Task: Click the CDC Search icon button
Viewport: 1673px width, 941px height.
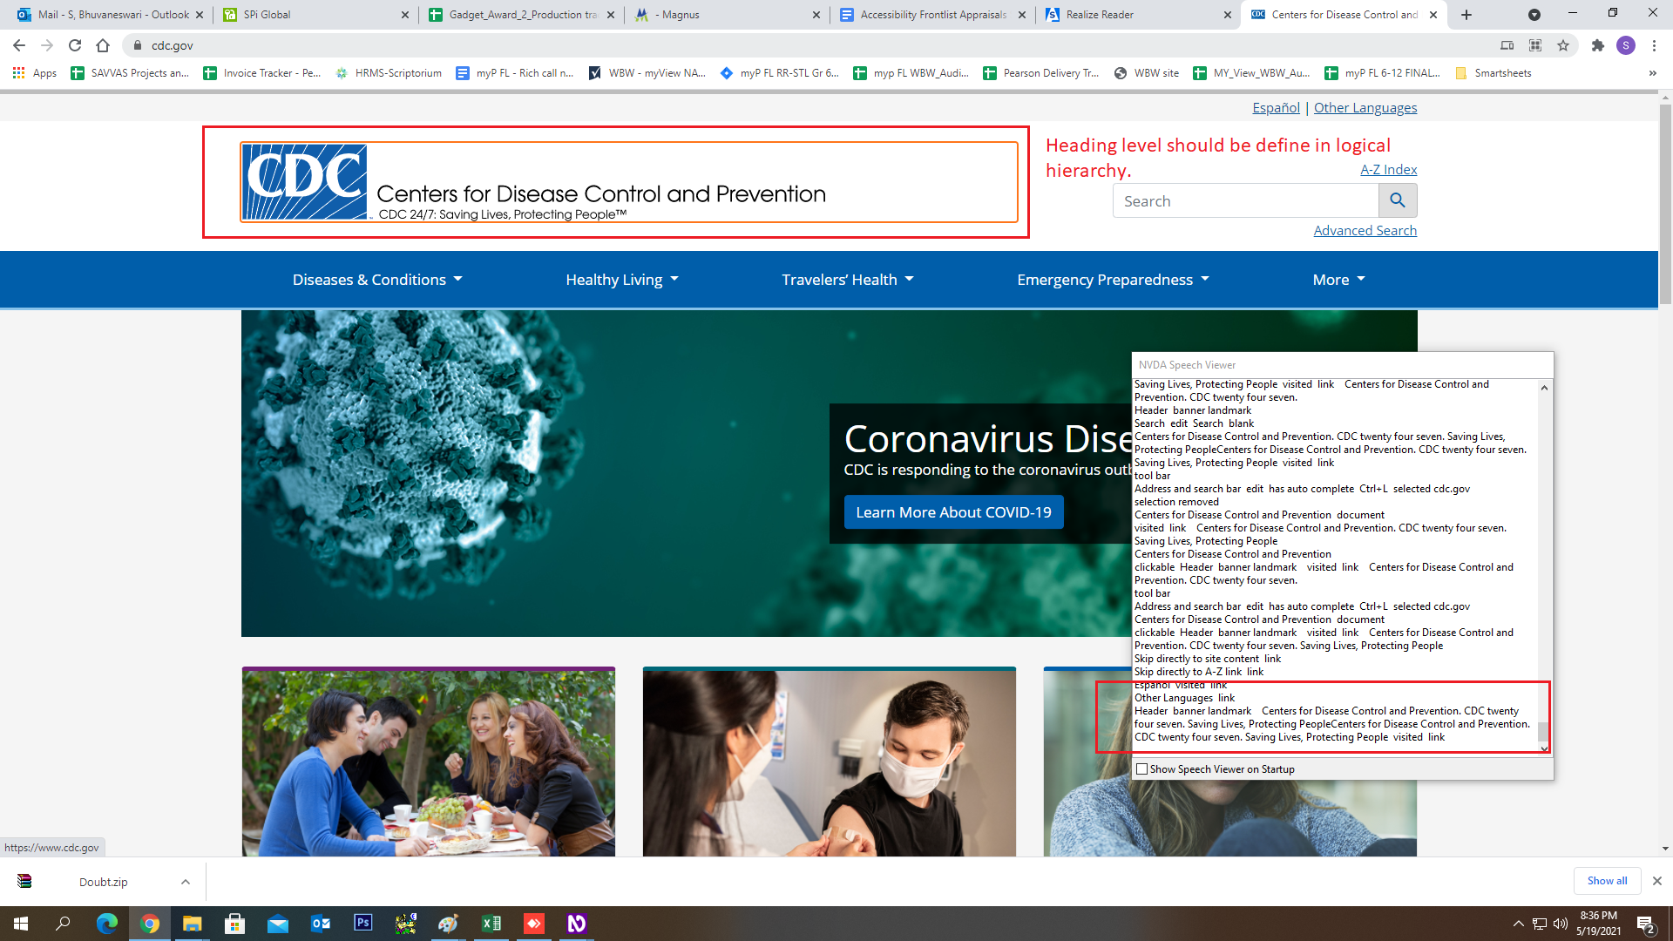Action: 1398,200
